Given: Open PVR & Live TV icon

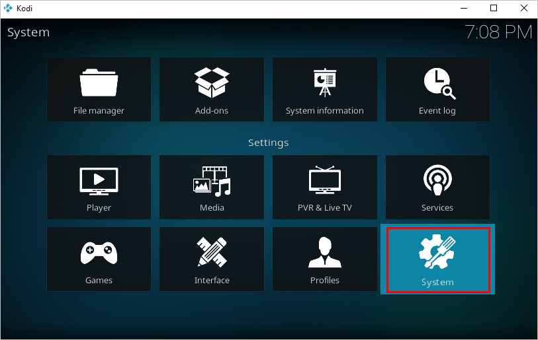Looking at the screenshot, I should 324,180.
